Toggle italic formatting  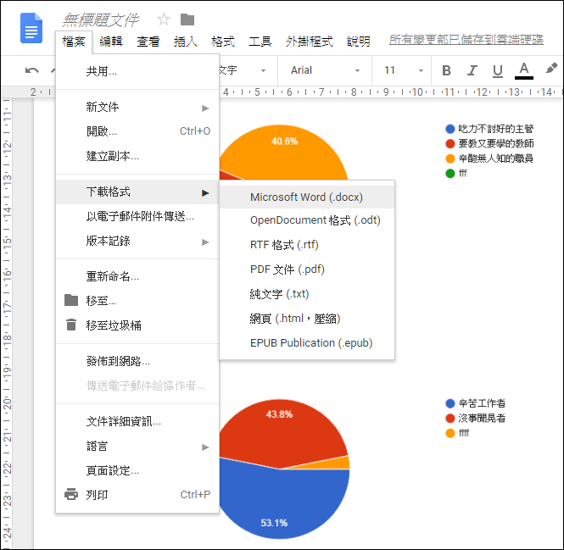pos(472,70)
